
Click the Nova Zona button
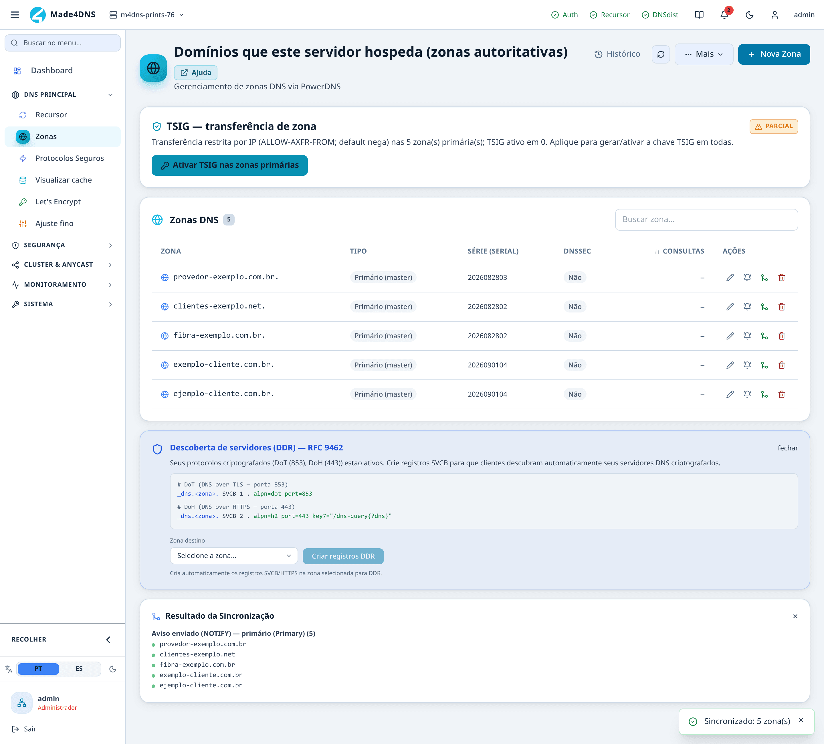tap(774, 54)
